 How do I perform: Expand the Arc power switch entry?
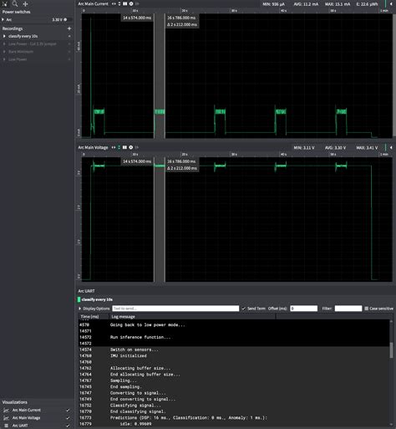pos(3,19)
